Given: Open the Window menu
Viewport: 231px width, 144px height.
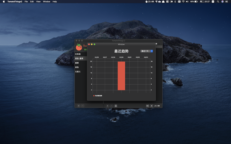Looking at the screenshot, I should coord(46,2).
